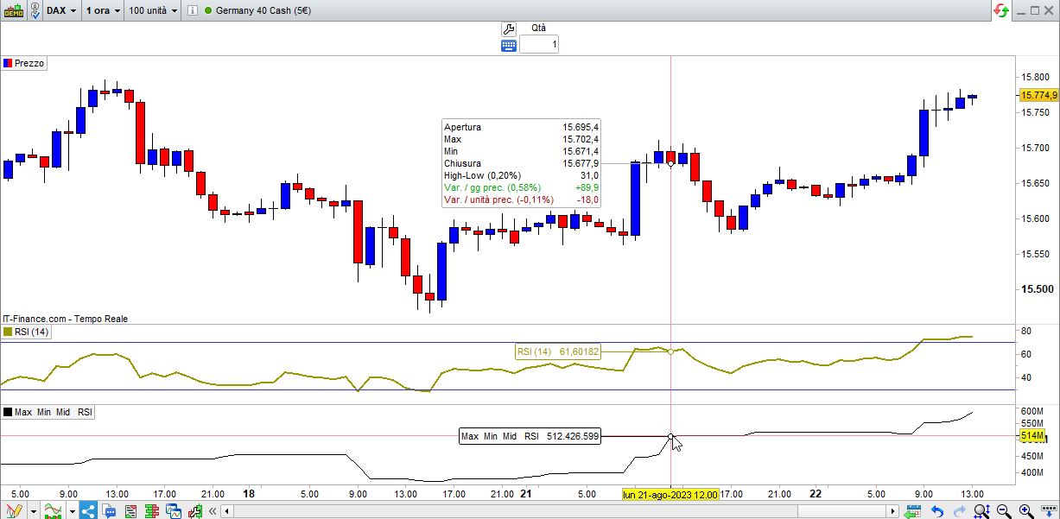The width and height of the screenshot is (1060, 519).
Task: Click the zoom in magnifier icon
Action: pyautogui.click(x=1025, y=510)
